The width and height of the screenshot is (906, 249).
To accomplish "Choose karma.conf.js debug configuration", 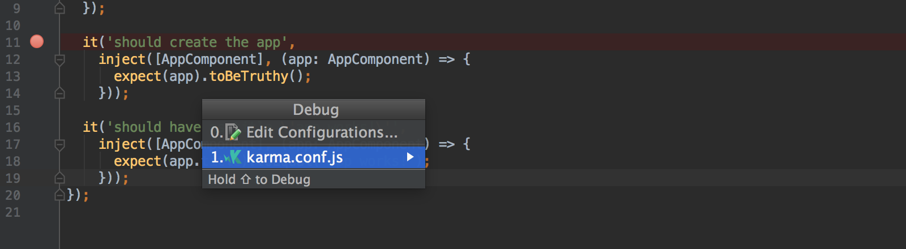I will tap(314, 157).
